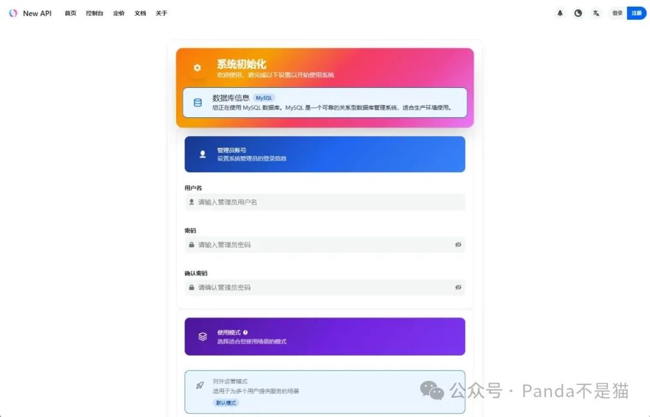Click the gear icon in the 系统初始化 header
This screenshot has width=650, height=417.
point(197,68)
